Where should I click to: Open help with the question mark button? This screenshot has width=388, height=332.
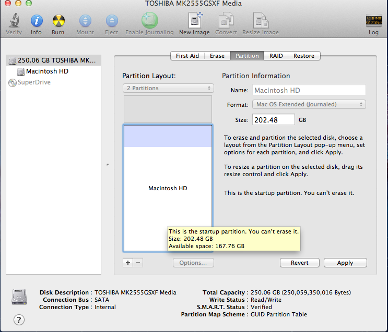point(19,320)
